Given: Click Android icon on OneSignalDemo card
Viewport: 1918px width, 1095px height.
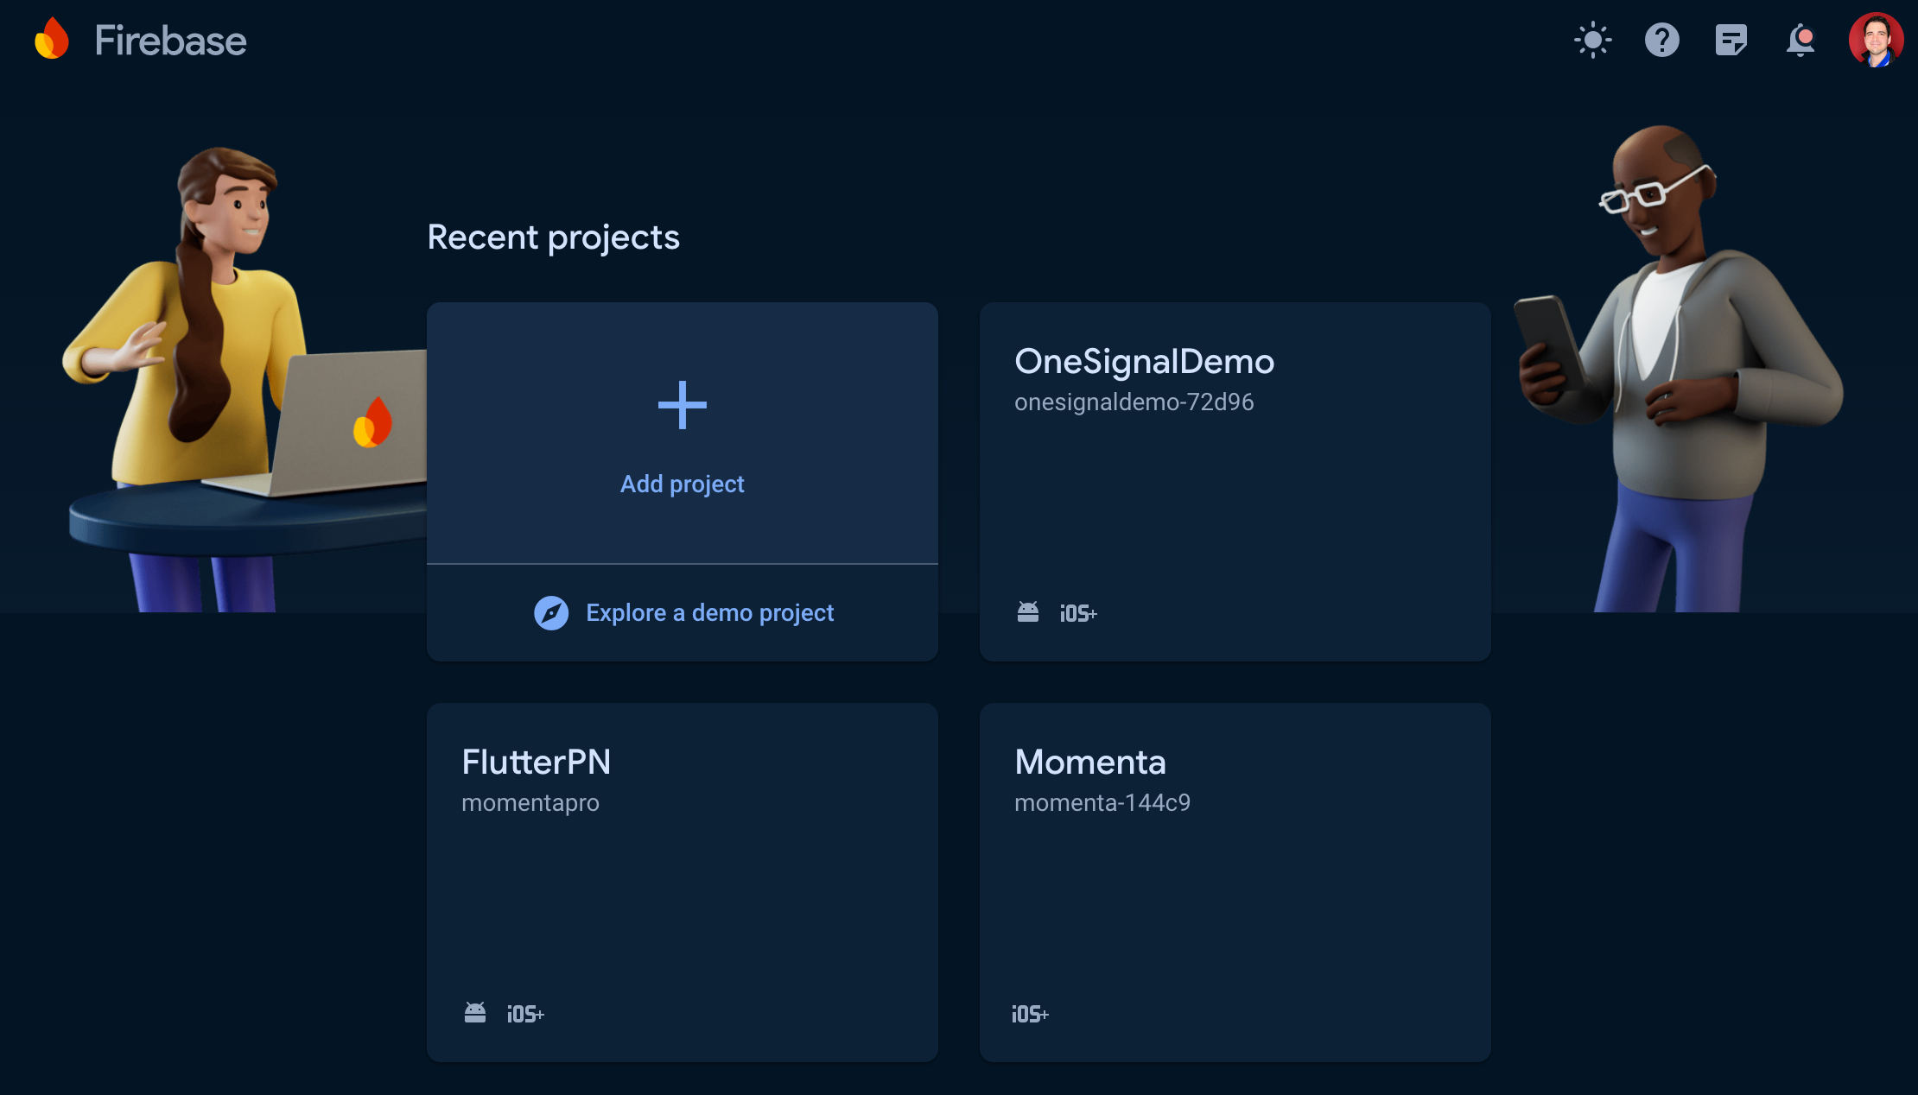Looking at the screenshot, I should click(x=1028, y=612).
